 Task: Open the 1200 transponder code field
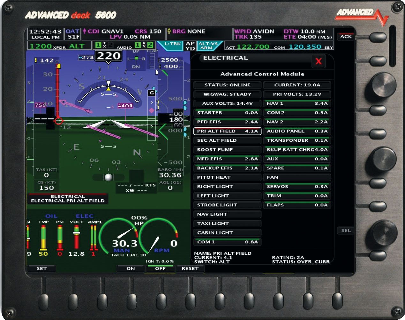click(x=59, y=46)
